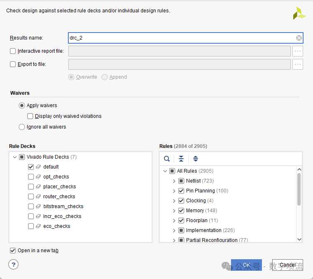The width and height of the screenshot is (313, 279).
Task: Select the Clocking rules tree item
Action: click(196, 201)
